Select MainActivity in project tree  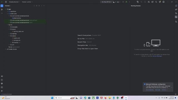click(17, 18)
